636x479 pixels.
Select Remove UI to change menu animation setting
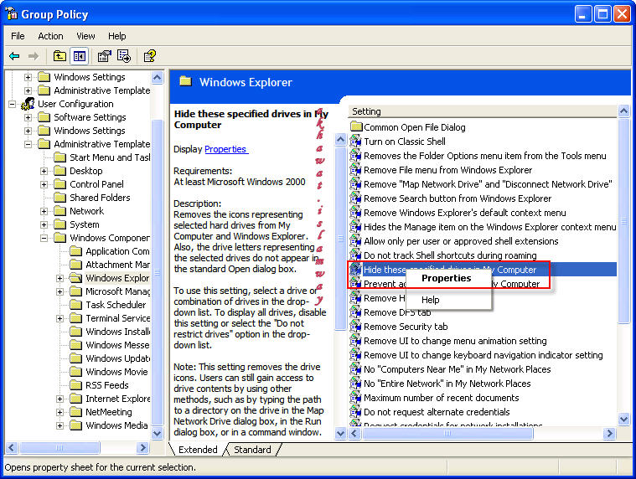[x=455, y=341]
